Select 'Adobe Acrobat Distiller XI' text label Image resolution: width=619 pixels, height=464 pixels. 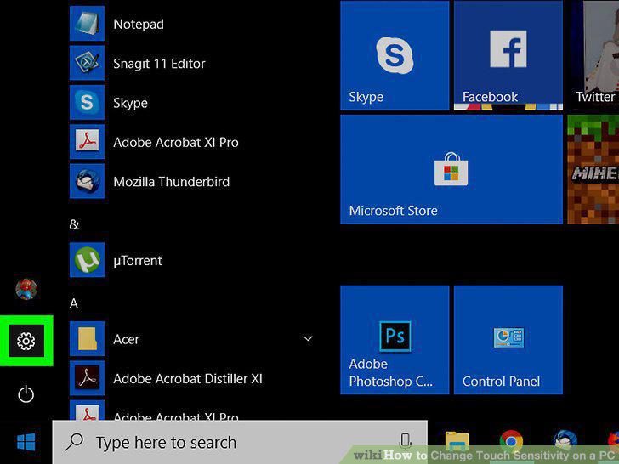[188, 379]
